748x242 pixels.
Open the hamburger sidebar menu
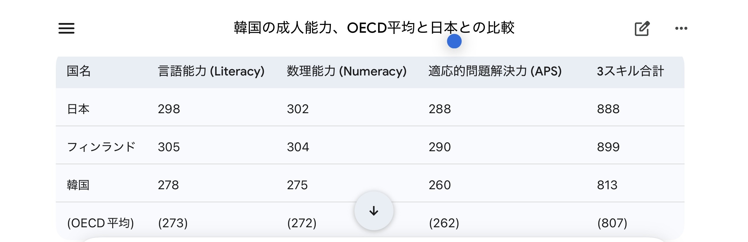66,28
